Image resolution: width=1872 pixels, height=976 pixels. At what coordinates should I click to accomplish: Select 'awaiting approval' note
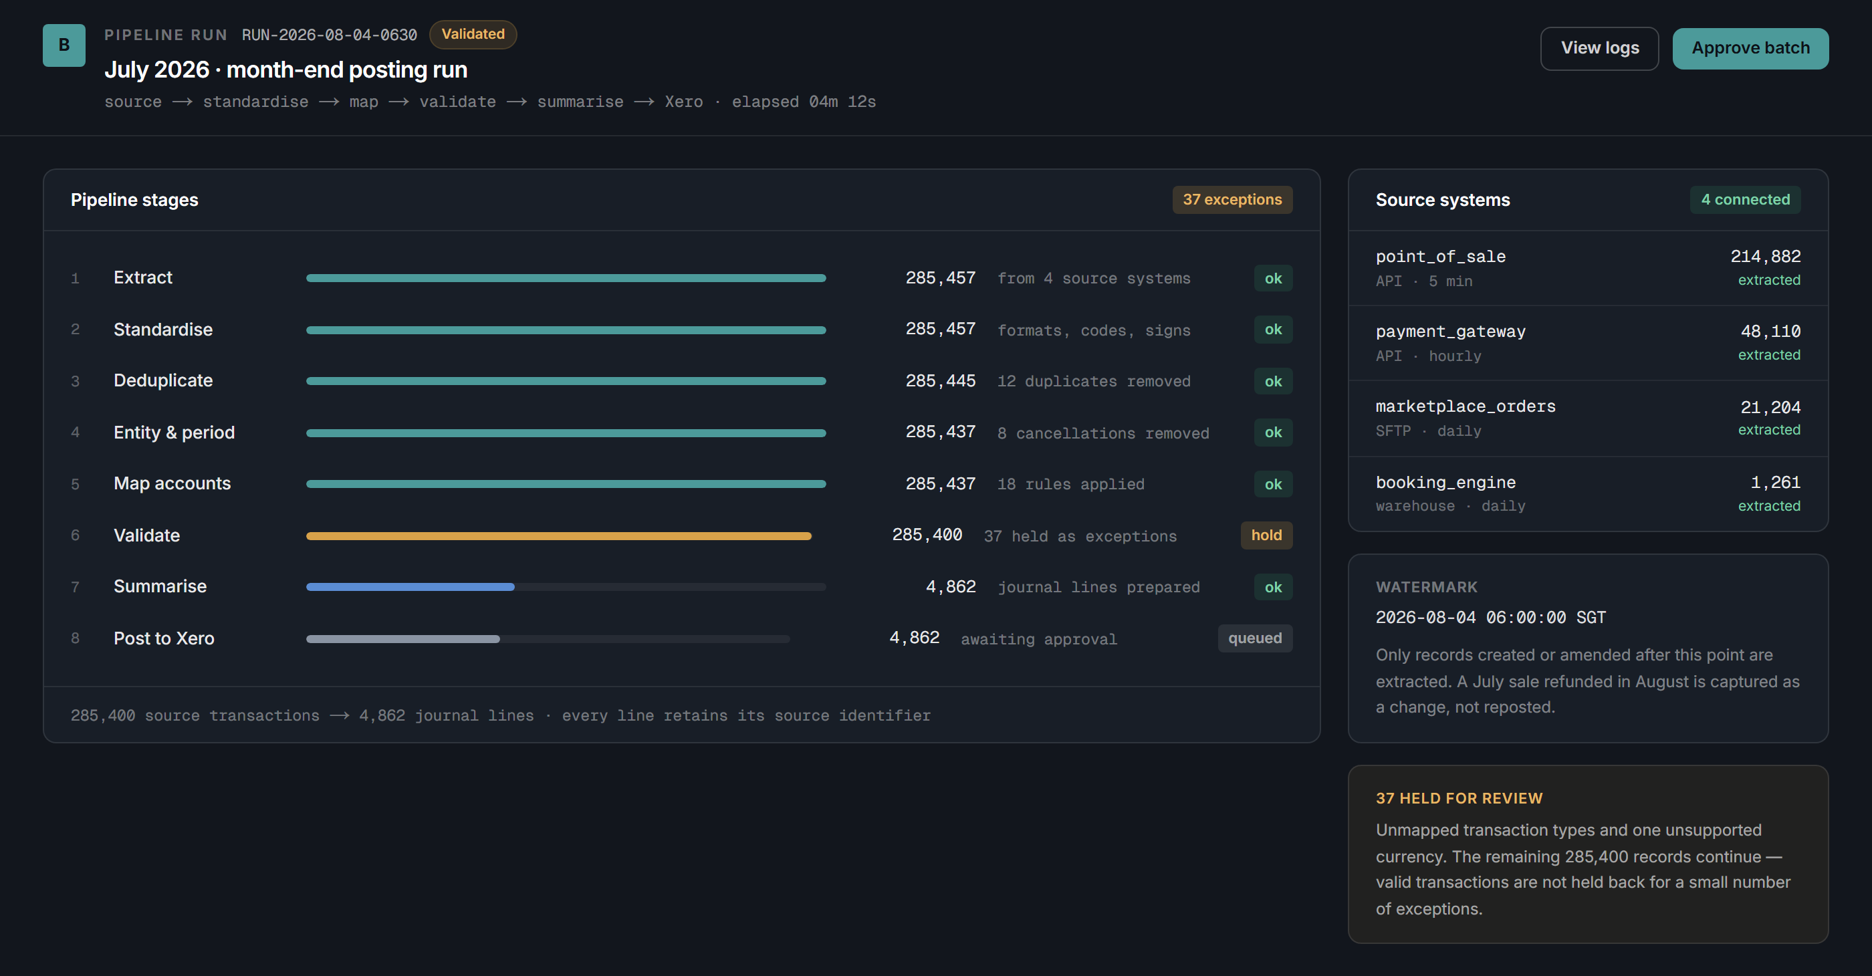coord(1038,640)
